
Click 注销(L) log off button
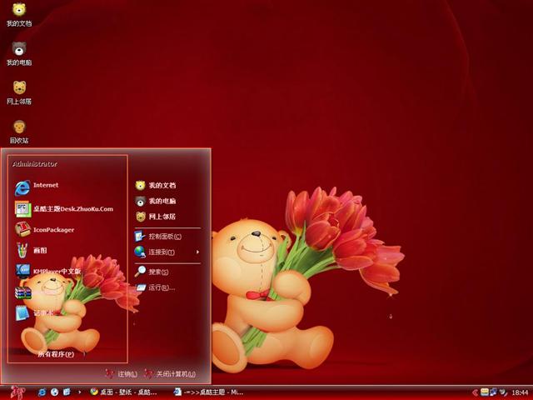pos(122,374)
